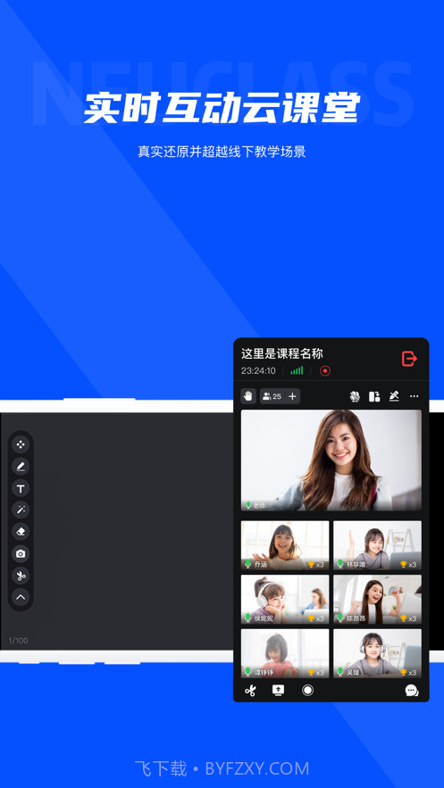Screen dimensions: 444x788
Task: Select student 侯妮妮 video thumbnail
Action: click(x=285, y=600)
